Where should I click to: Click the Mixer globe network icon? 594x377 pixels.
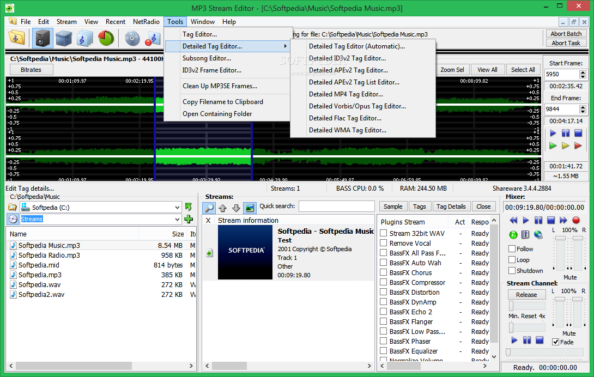(x=538, y=235)
